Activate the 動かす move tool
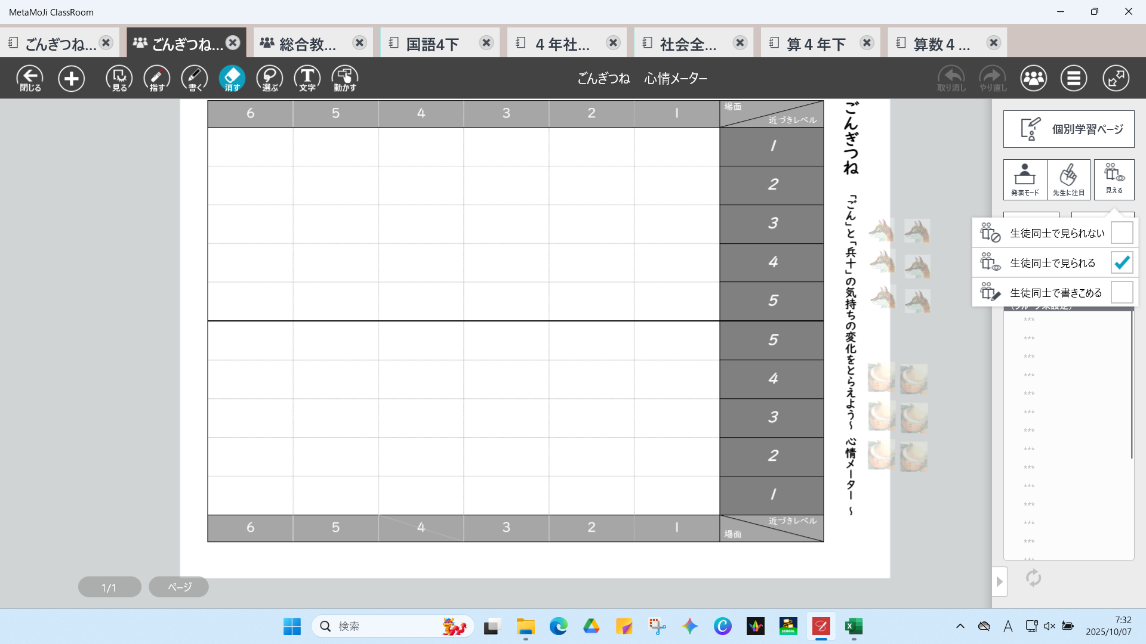Viewport: 1146px width, 644px height. (x=345, y=78)
